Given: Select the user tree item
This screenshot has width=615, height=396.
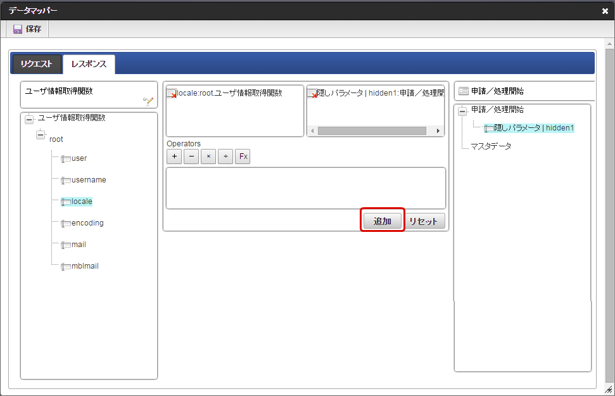Looking at the screenshot, I should (79, 158).
